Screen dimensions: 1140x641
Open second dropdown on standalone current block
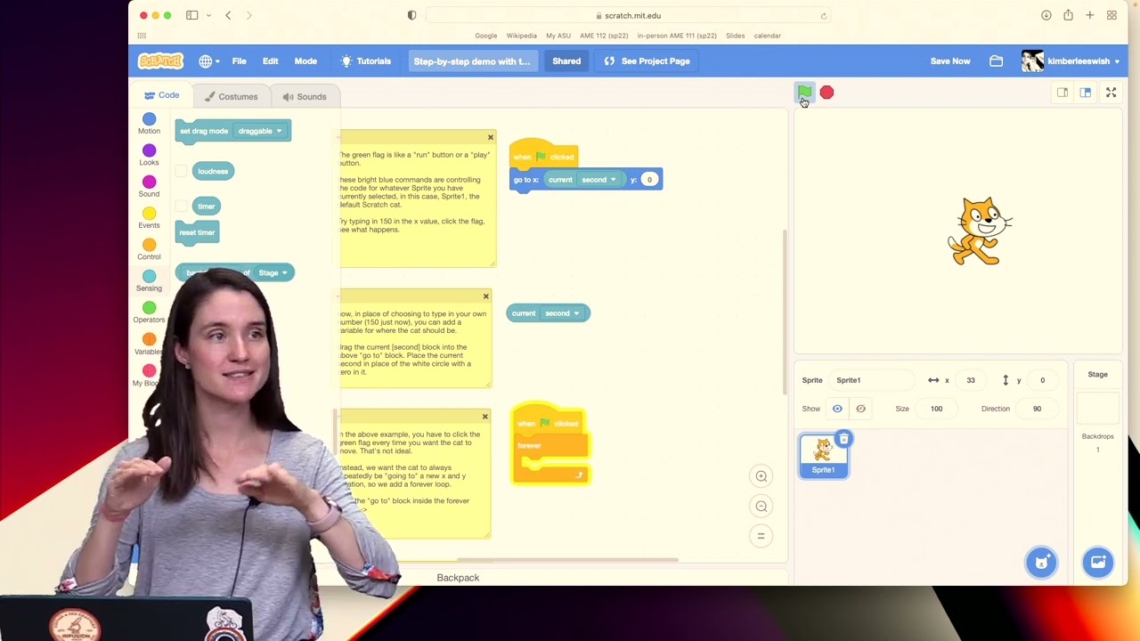pyautogui.click(x=562, y=313)
